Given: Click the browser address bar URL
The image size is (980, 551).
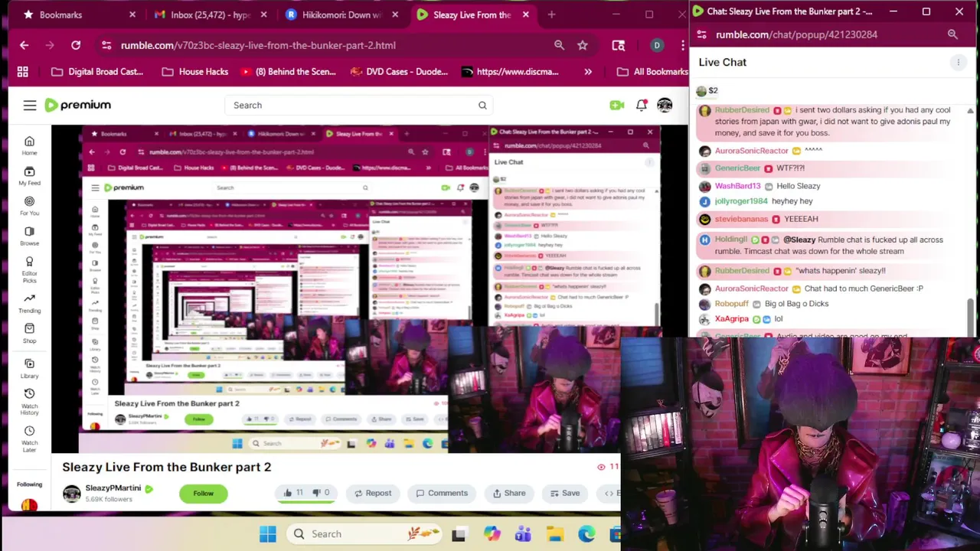Looking at the screenshot, I should point(258,45).
